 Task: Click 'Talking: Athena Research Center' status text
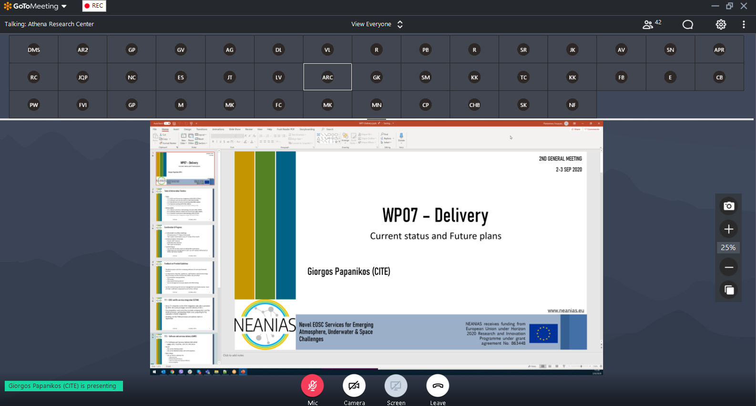[x=49, y=24]
